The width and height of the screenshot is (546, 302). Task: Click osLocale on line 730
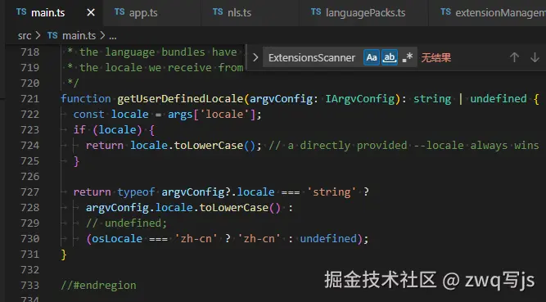(117, 239)
